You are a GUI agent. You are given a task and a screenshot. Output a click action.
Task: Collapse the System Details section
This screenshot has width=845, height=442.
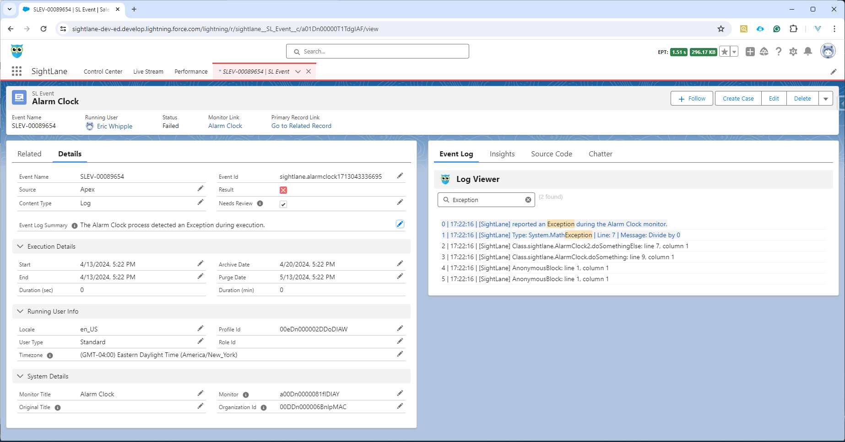click(x=211, y=376)
